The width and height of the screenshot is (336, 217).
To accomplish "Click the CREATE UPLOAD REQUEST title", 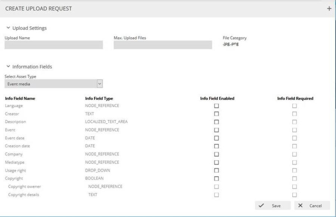I will 38,9.
